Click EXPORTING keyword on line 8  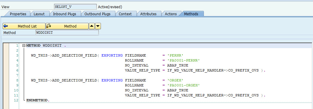point(112,80)
